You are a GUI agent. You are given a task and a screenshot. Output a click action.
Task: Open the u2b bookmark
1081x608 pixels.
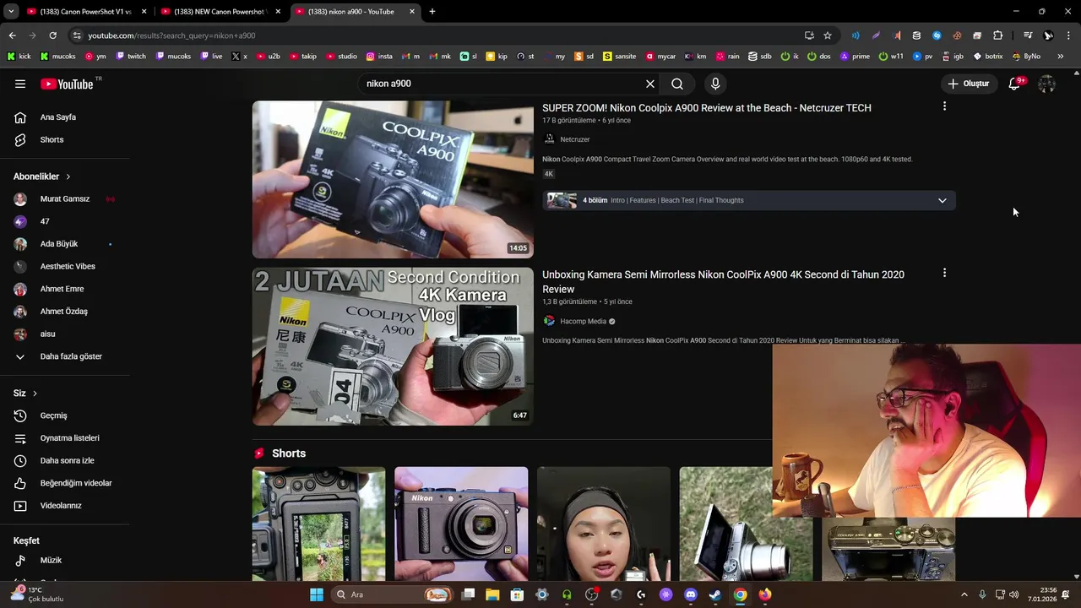click(x=268, y=57)
